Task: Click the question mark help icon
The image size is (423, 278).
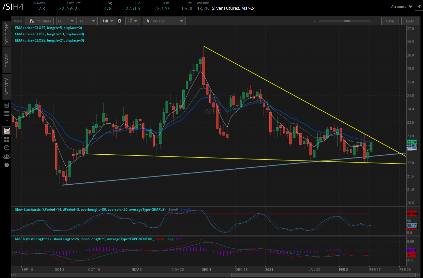Action: 7,165
